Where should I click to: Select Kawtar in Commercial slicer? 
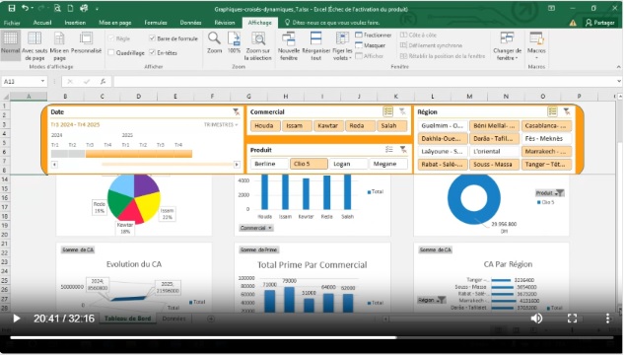[x=327, y=126]
